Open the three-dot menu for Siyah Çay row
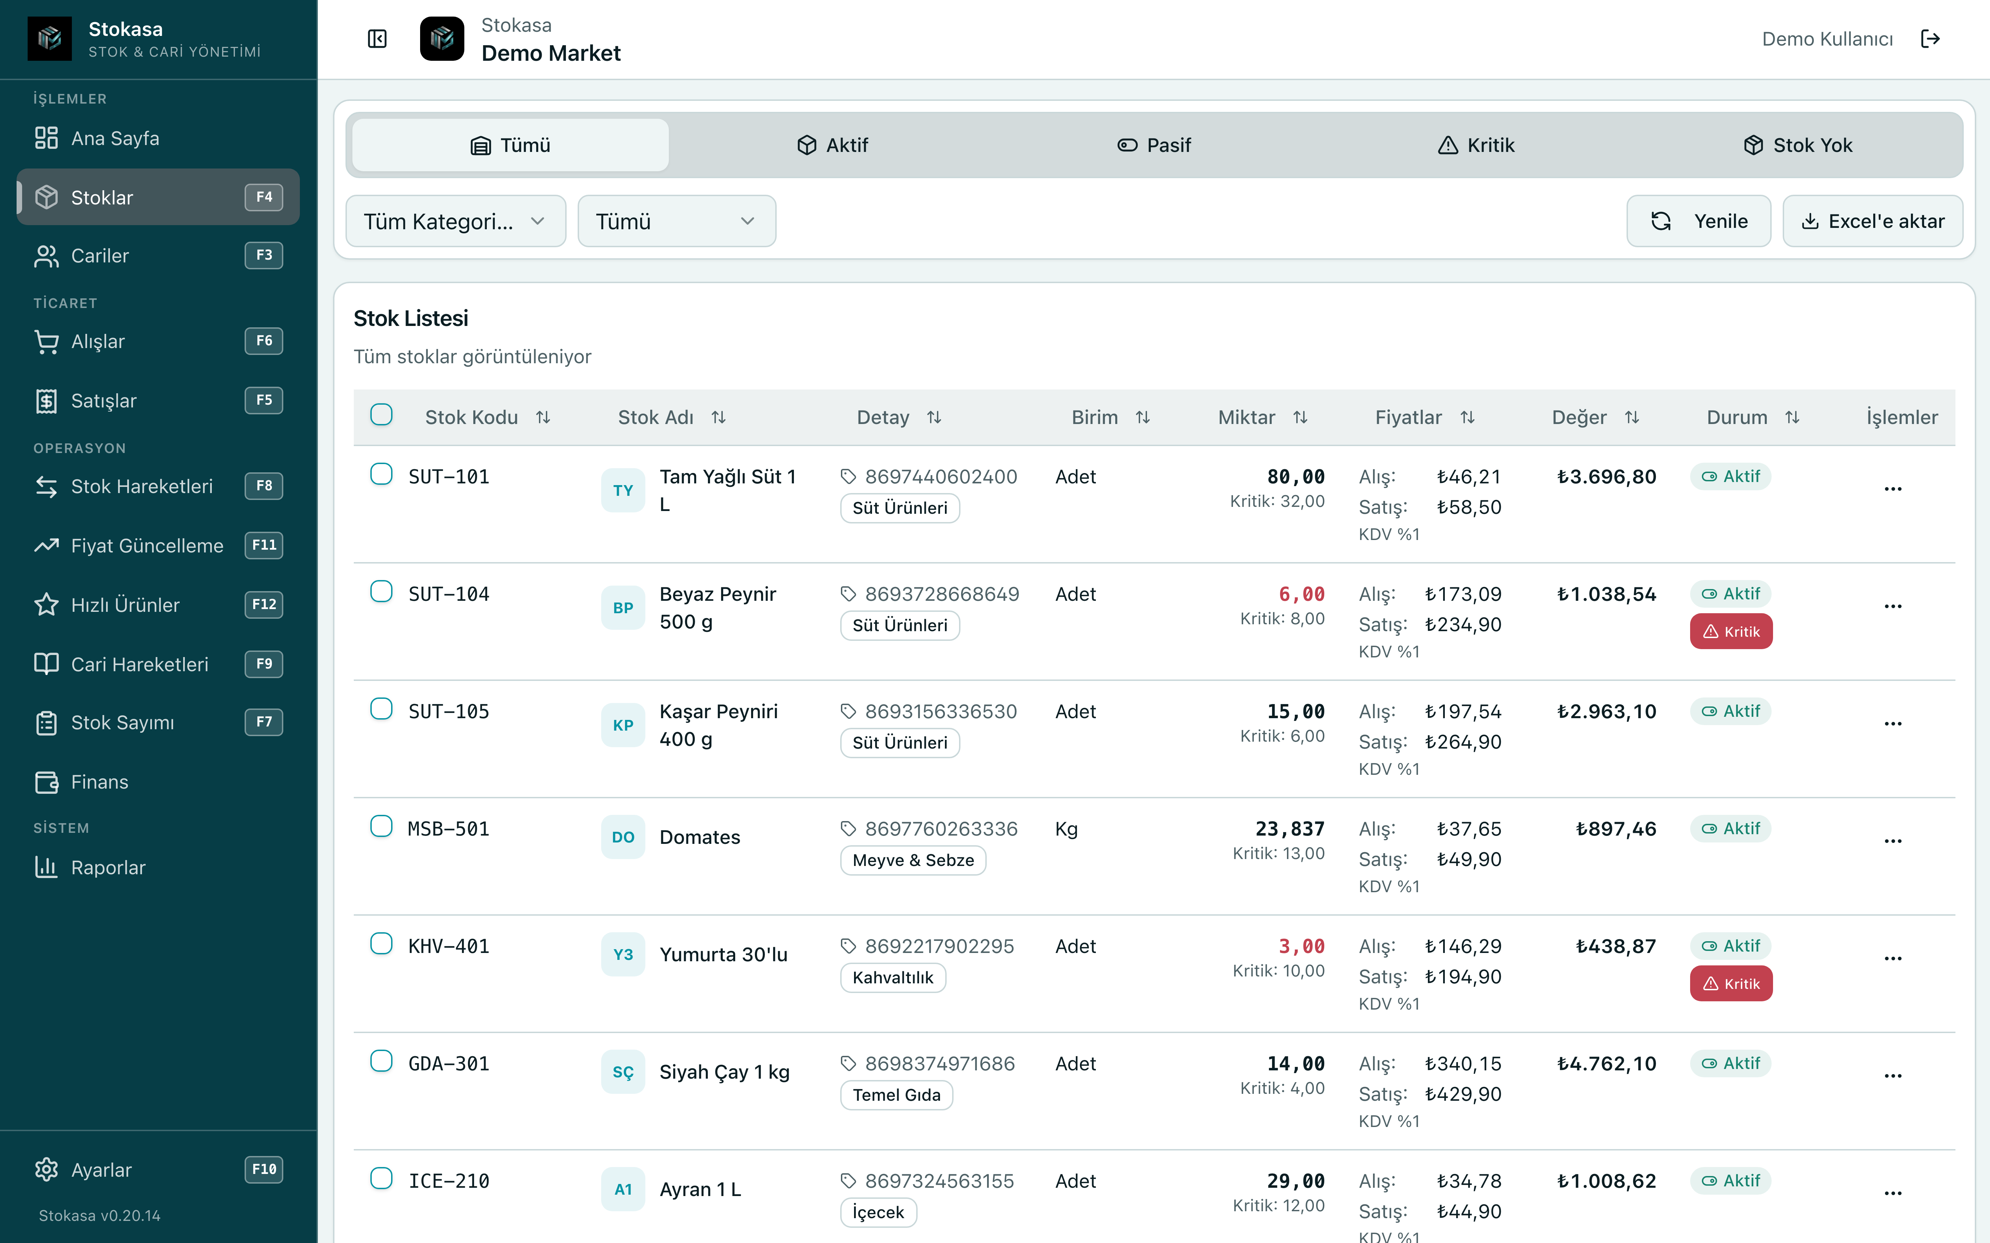This screenshot has width=1990, height=1243. pos(1892,1076)
